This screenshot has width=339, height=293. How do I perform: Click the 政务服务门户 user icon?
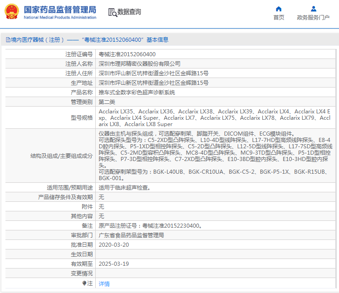click(314, 9)
